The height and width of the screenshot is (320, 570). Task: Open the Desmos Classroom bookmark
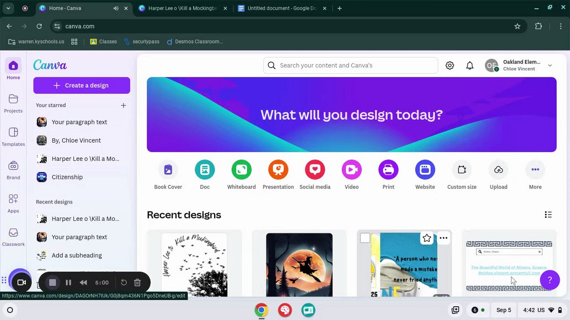click(194, 41)
